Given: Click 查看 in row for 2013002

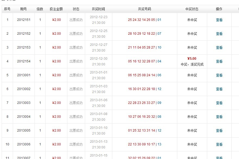Looking at the screenshot, I should (x=219, y=89).
